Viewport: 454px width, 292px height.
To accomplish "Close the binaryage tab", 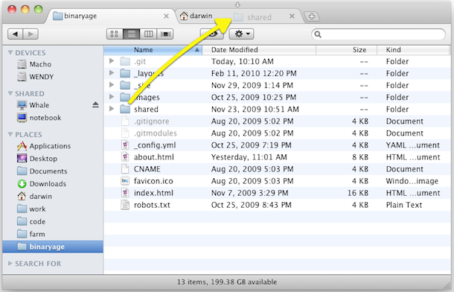I will 166,16.
